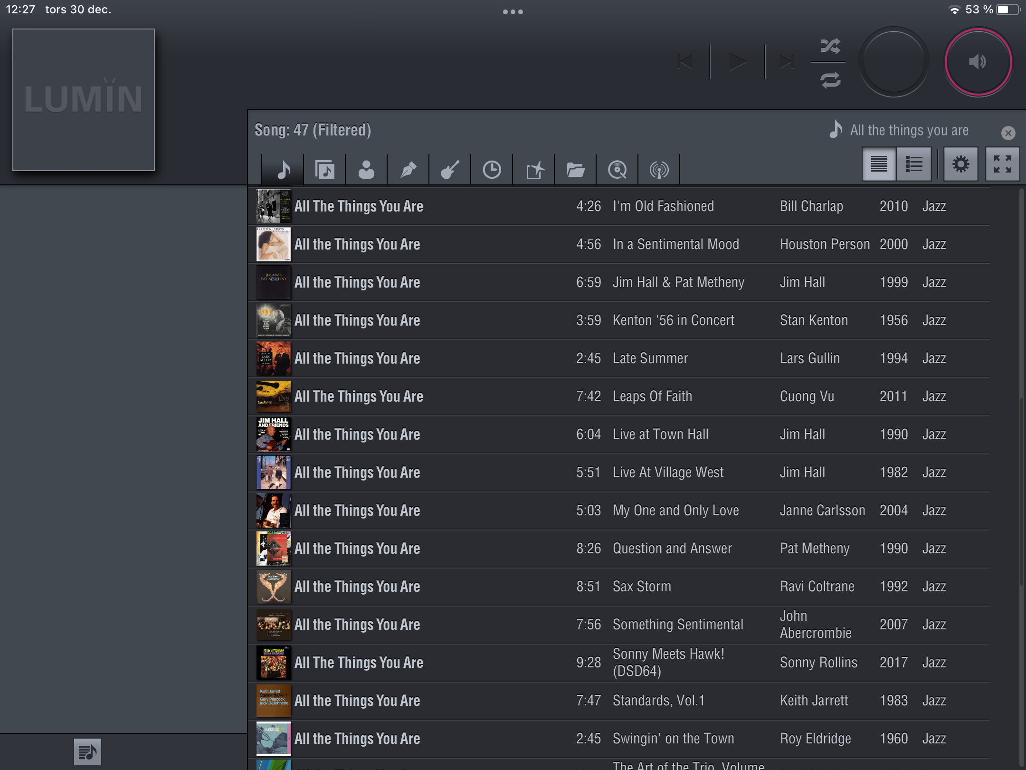
Task: Open the starred playlists tab
Action: 534,170
